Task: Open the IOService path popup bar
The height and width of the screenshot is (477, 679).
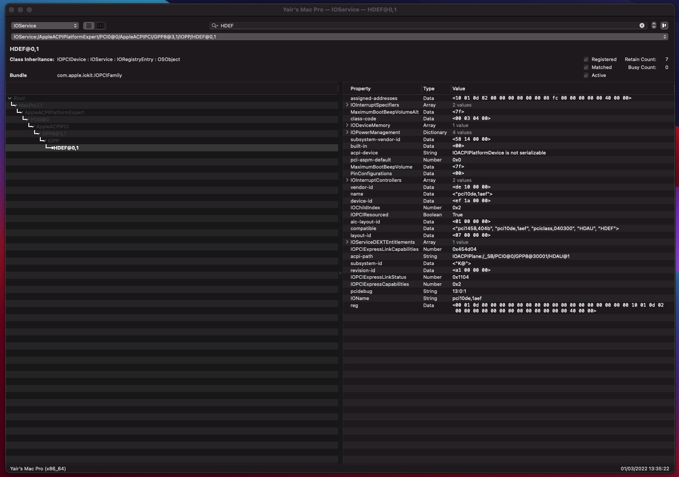Action: [339, 37]
